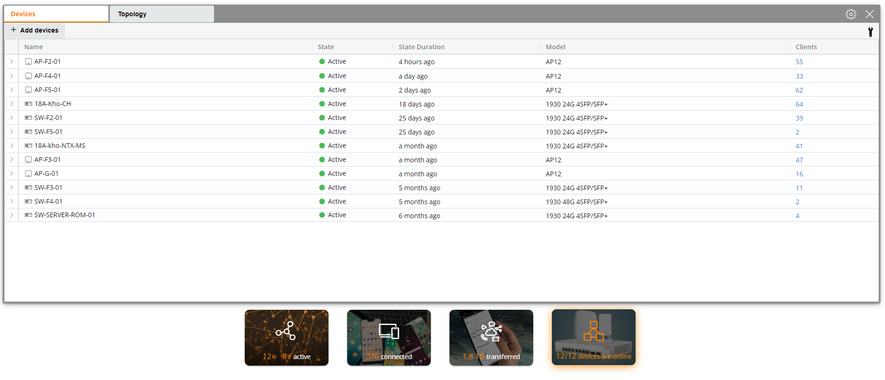The image size is (885, 380).
Task: Click the switch icon for SW-F4-01
Action: (28, 201)
